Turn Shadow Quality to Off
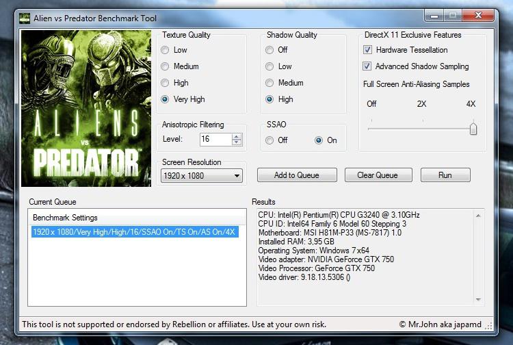Screen dimensions: 513x345 pos(269,50)
